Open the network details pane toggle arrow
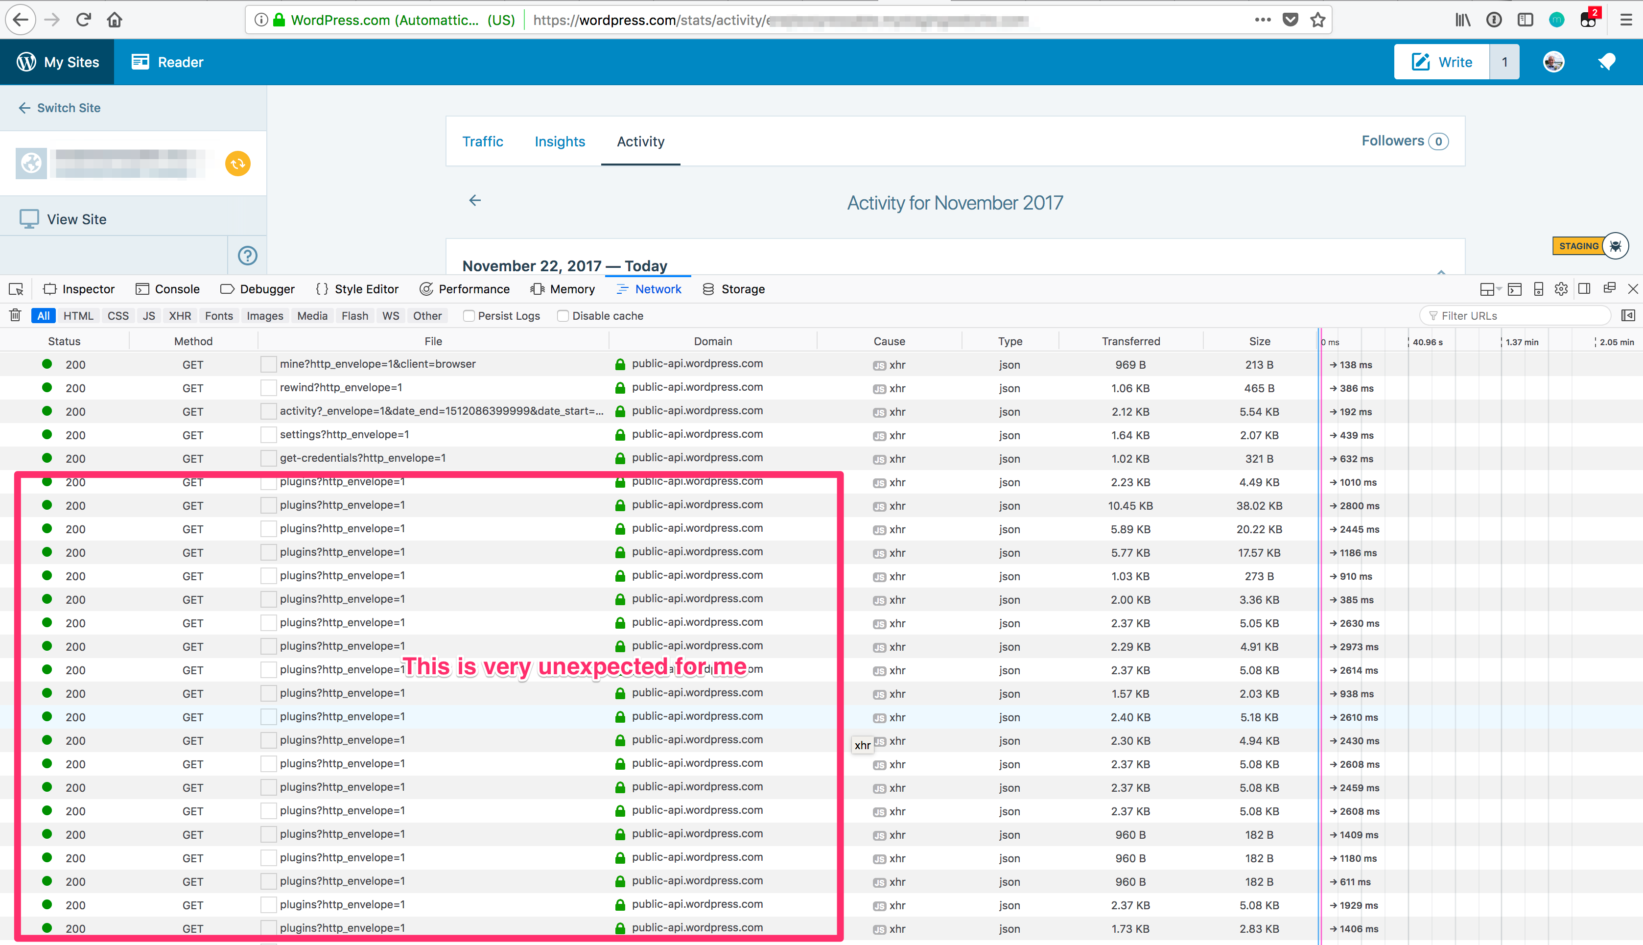 [x=1627, y=315]
